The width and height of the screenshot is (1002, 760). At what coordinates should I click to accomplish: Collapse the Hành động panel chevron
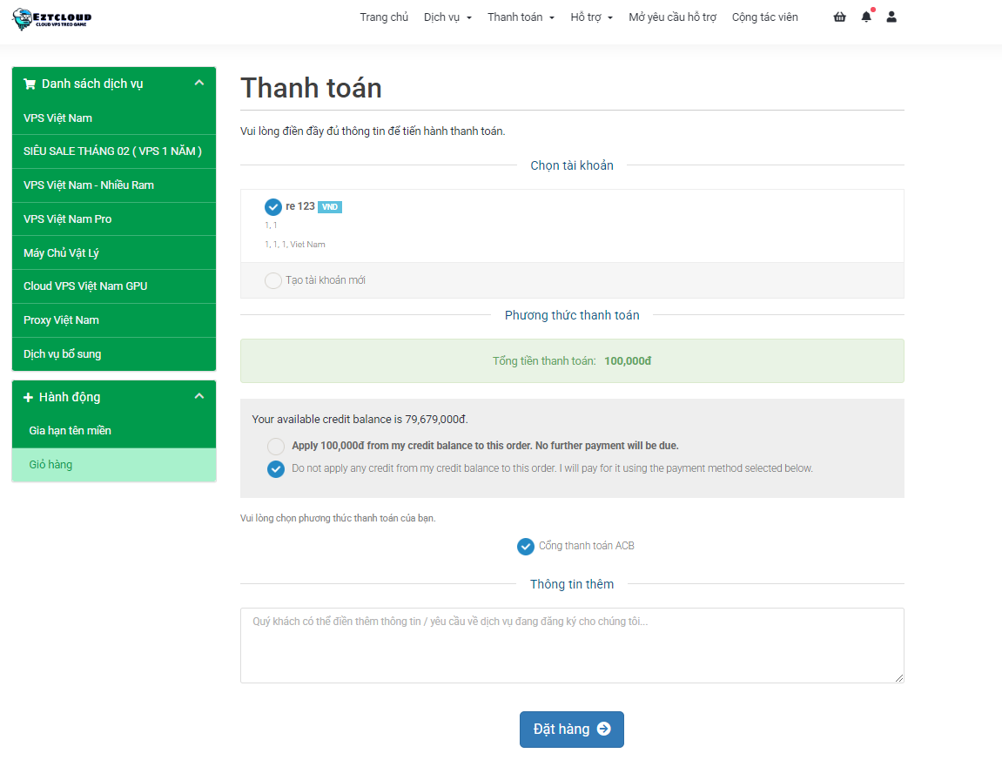coord(198,397)
